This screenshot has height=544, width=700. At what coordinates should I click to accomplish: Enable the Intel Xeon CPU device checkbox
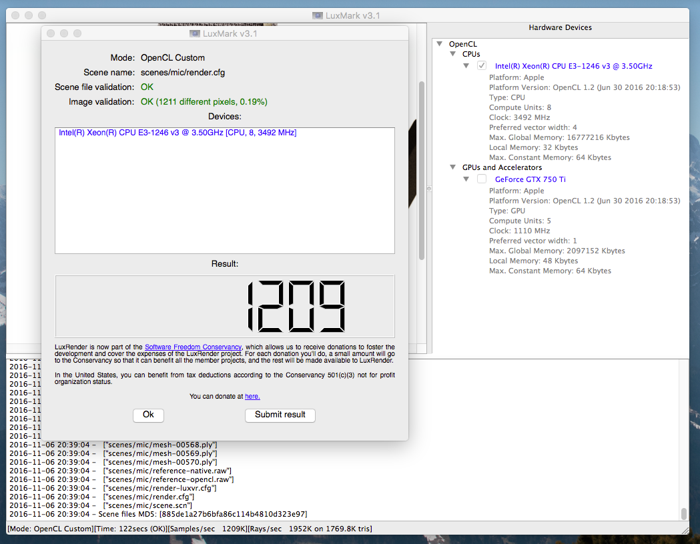tap(482, 65)
